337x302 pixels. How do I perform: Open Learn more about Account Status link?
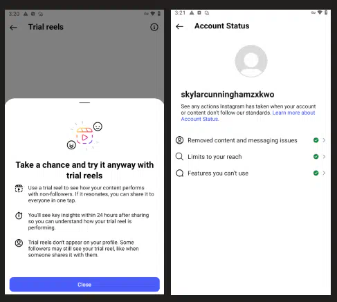248,115
